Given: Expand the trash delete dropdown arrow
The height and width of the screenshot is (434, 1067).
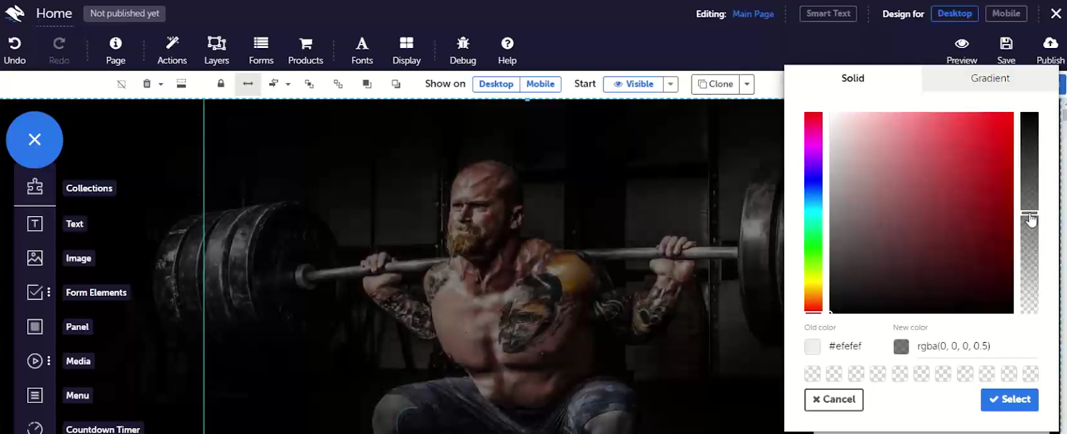Looking at the screenshot, I should point(161,85).
